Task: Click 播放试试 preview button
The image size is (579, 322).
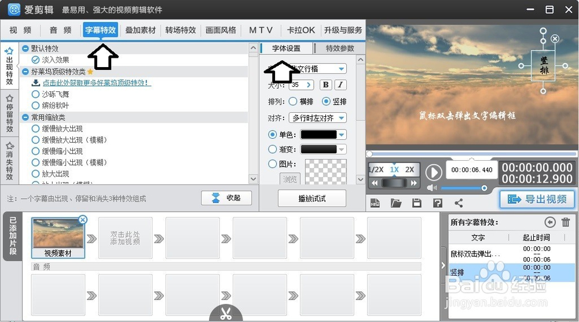Action: pyautogui.click(x=312, y=198)
